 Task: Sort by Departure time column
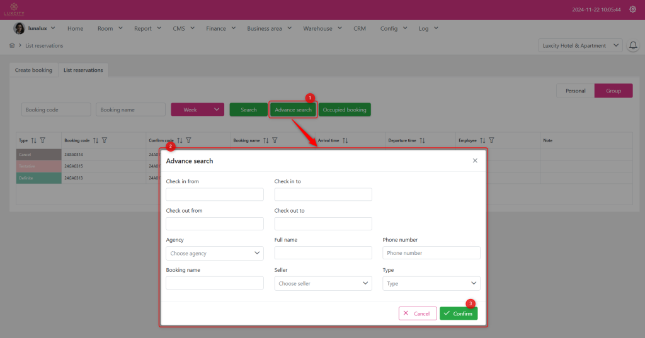422,140
